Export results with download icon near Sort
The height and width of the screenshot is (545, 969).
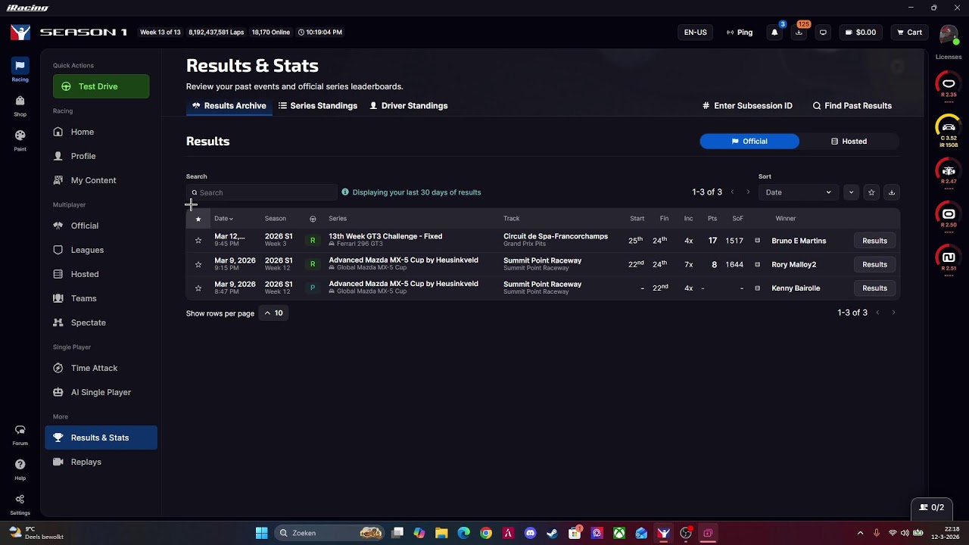coord(891,192)
